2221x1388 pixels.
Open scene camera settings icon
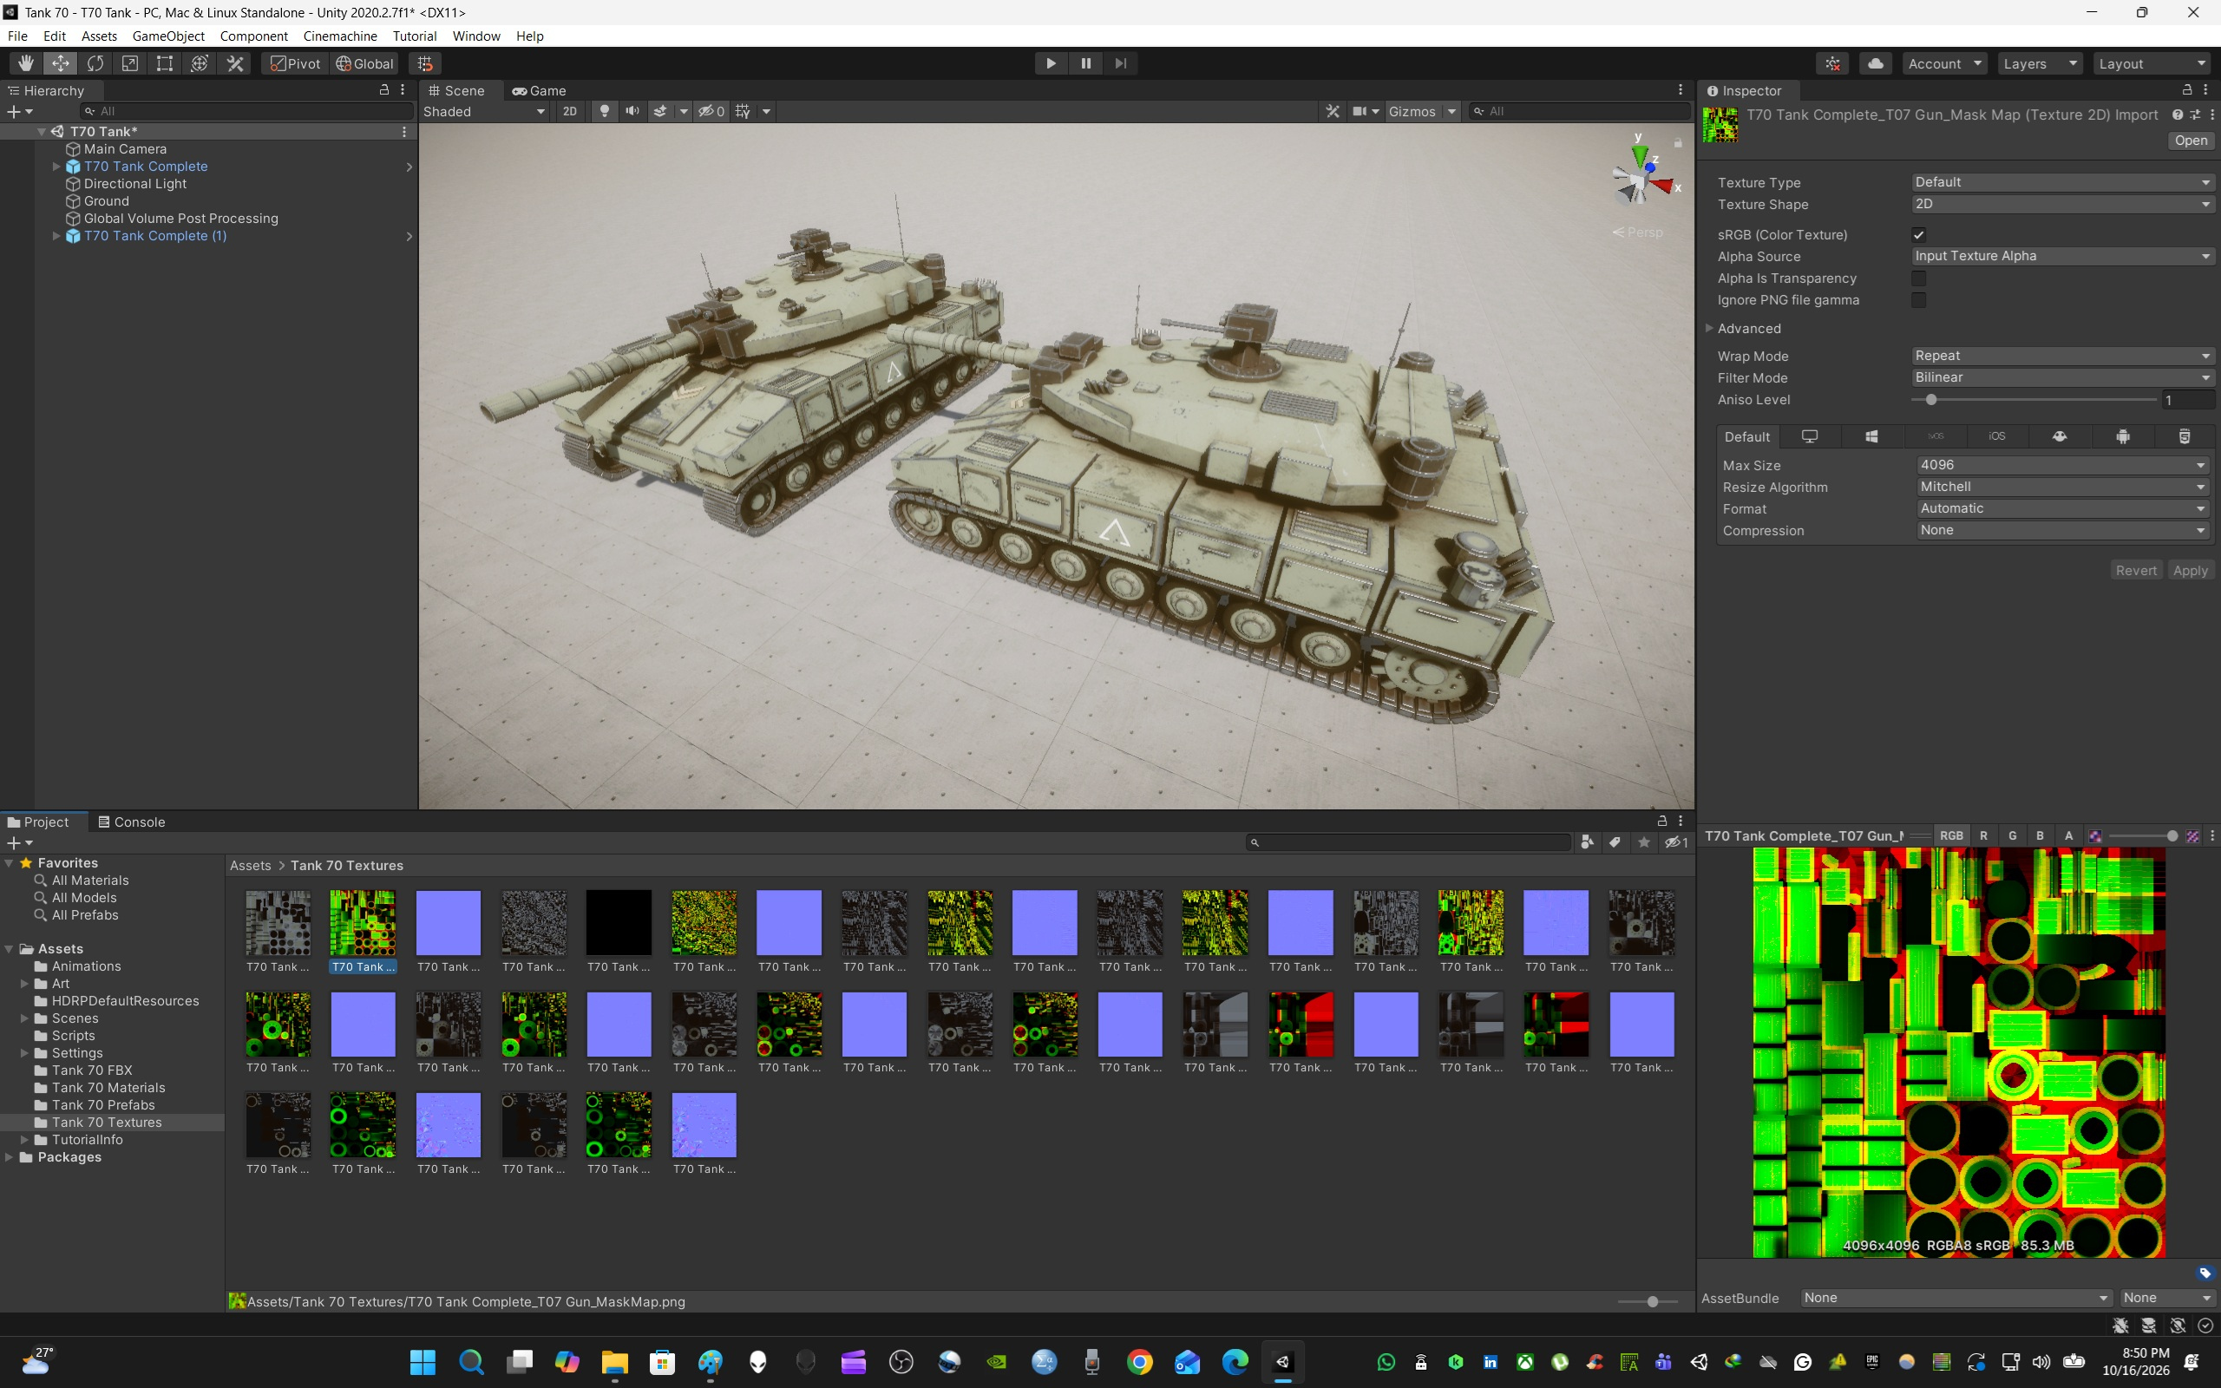(1366, 111)
